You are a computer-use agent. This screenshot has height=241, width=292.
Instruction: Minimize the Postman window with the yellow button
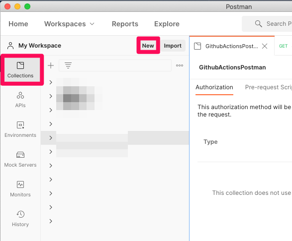pos(17,6)
